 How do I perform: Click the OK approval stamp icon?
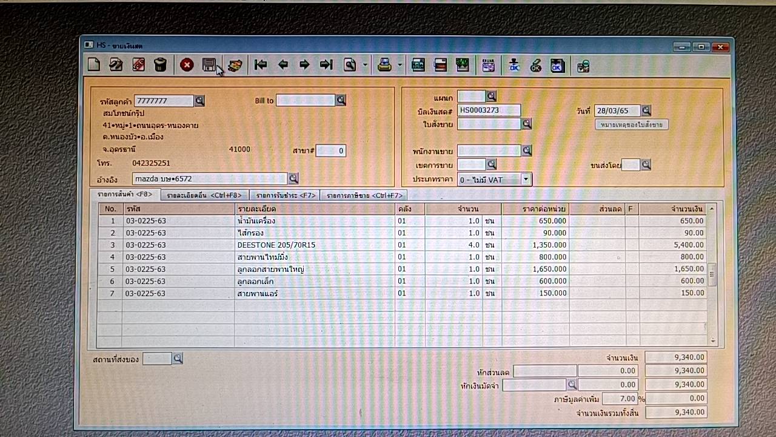point(535,66)
